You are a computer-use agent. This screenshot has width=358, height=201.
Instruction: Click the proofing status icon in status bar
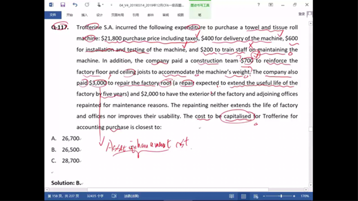pos(114,196)
